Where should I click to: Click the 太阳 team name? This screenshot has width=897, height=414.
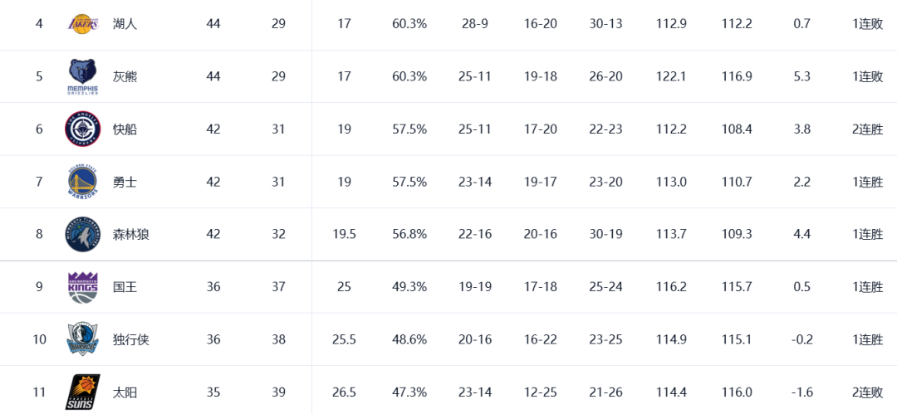coord(125,392)
